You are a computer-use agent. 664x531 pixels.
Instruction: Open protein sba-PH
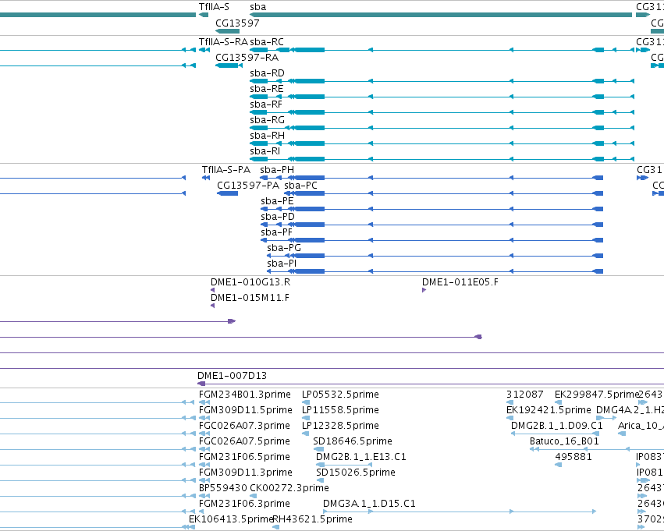tap(277, 170)
